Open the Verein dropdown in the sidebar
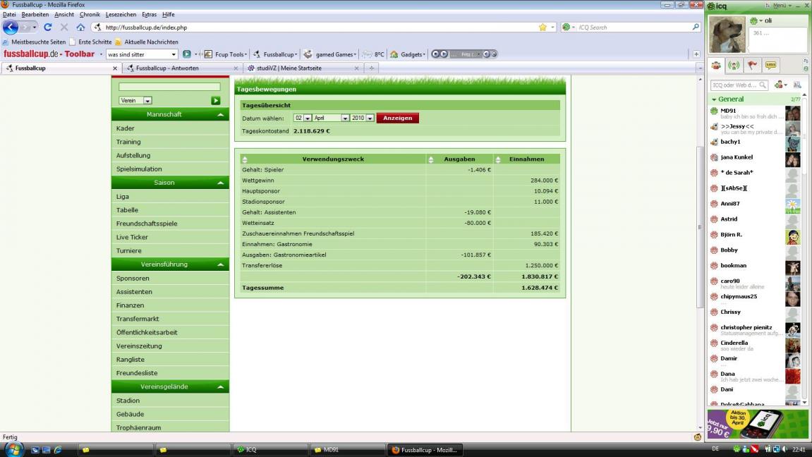This screenshot has height=457, width=812. tap(147, 101)
